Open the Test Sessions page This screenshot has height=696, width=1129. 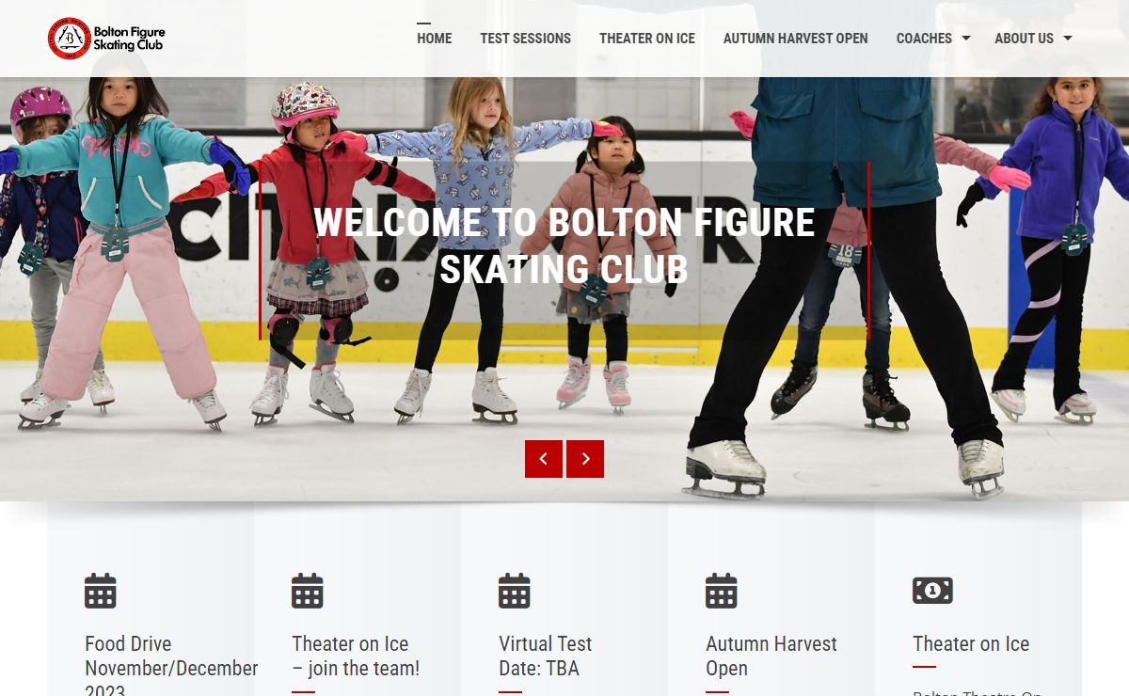[525, 39]
